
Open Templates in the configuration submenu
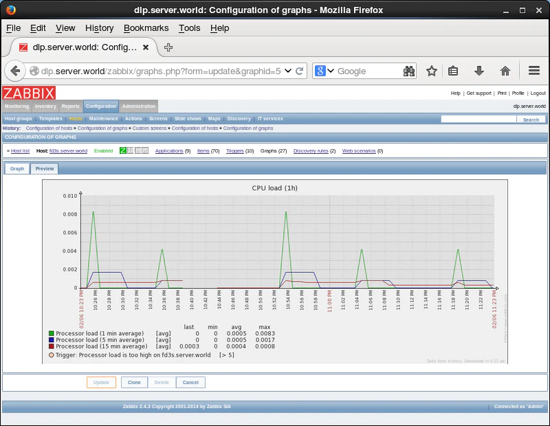coord(50,118)
